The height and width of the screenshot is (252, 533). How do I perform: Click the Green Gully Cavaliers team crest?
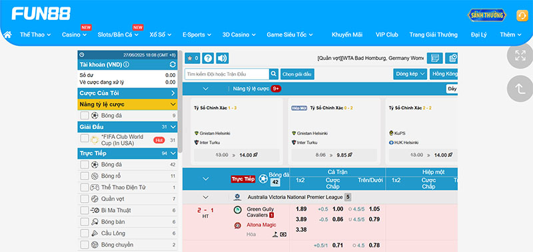237,210
